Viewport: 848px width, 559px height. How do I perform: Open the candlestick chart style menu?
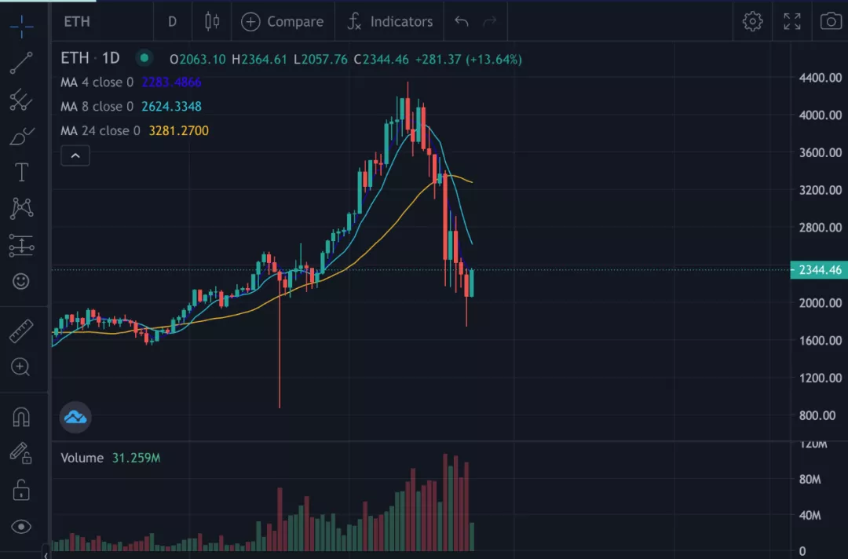(x=211, y=21)
